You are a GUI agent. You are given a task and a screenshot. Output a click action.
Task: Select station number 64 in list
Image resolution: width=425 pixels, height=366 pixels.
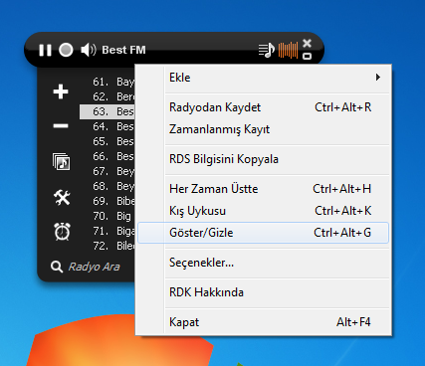107,126
